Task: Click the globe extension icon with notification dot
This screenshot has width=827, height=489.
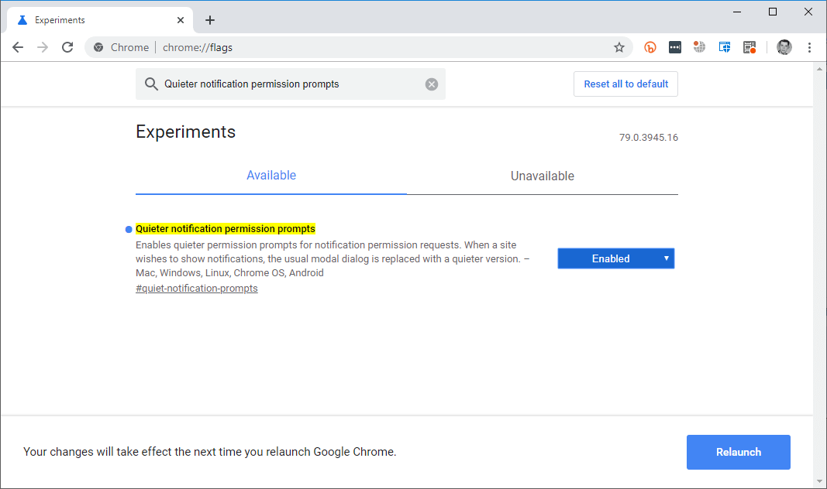Action: click(x=700, y=47)
